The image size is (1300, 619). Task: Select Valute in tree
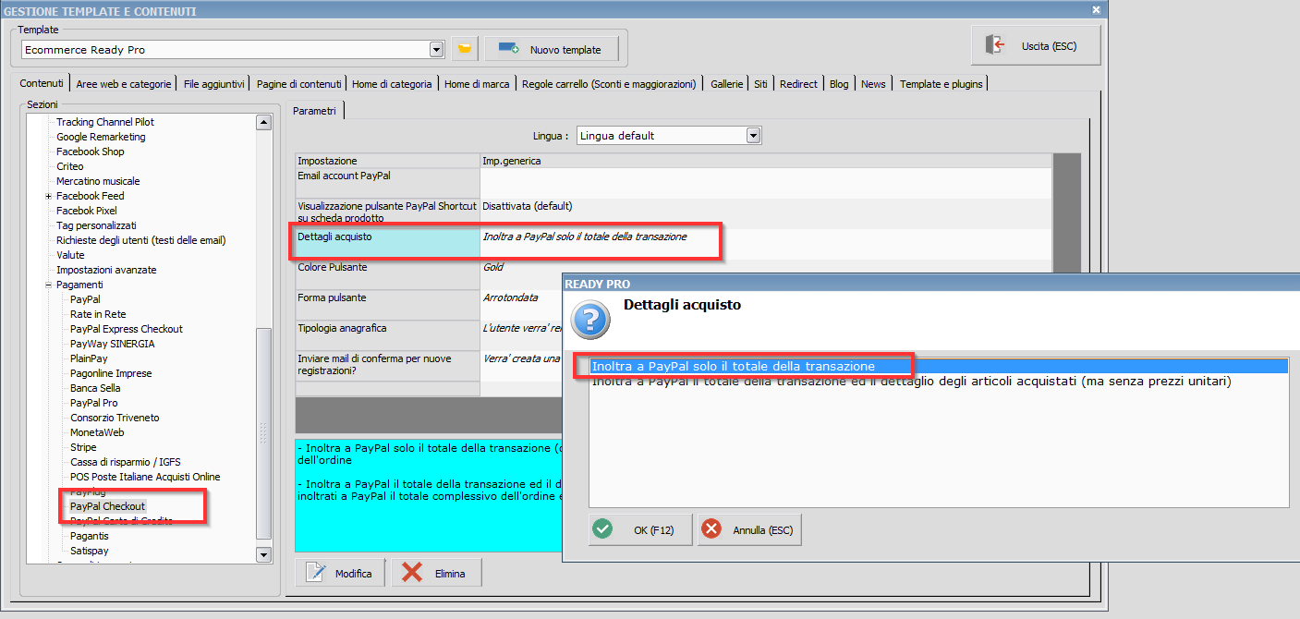(70, 255)
